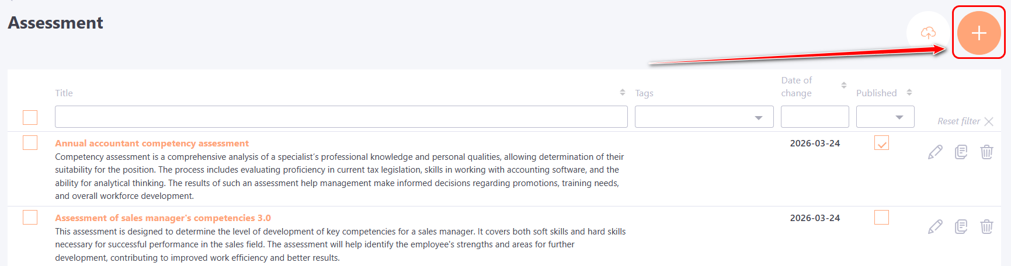Click the orange plus add assessment button
This screenshot has width=1011, height=266.
tap(978, 33)
